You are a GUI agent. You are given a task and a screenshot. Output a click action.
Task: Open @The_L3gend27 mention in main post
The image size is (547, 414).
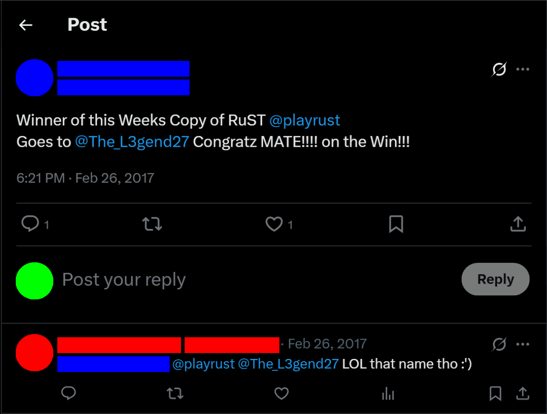click(132, 142)
